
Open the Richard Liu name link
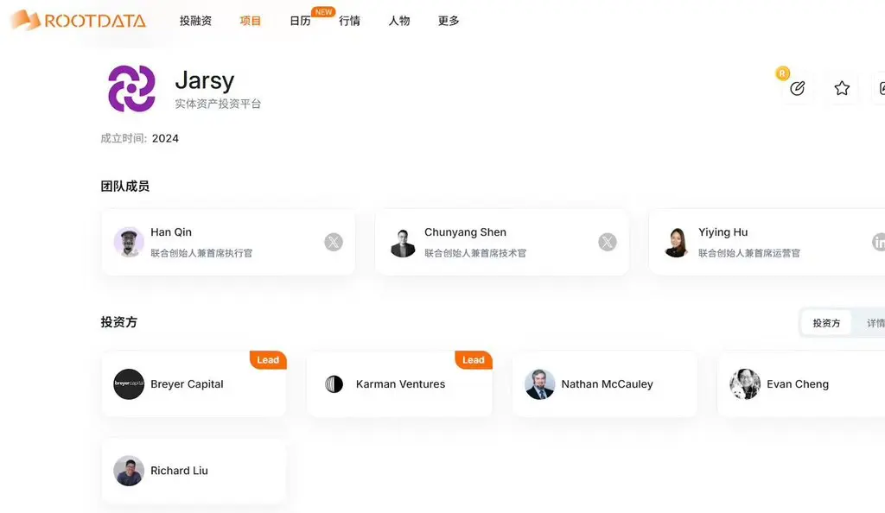[x=179, y=471]
